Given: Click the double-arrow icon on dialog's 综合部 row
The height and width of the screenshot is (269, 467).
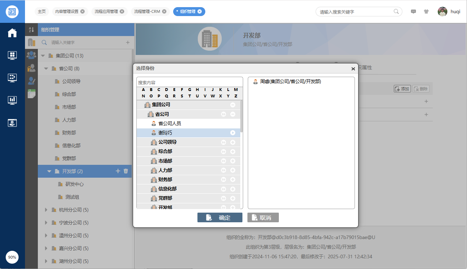Looking at the screenshot, I should pyautogui.click(x=224, y=152).
